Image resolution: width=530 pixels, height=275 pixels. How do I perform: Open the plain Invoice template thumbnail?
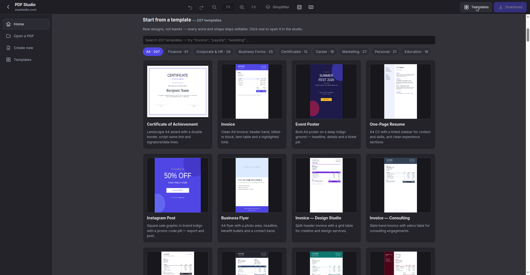coord(252,92)
